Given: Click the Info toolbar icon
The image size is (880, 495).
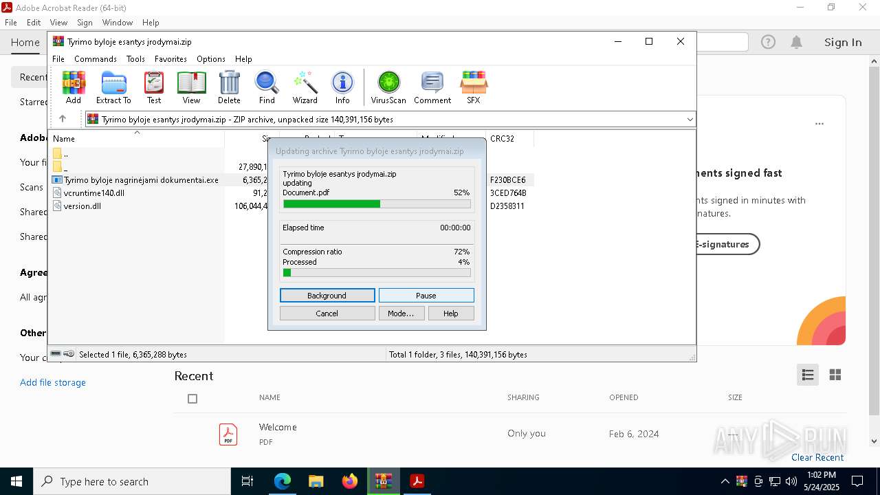Looking at the screenshot, I should point(342,87).
